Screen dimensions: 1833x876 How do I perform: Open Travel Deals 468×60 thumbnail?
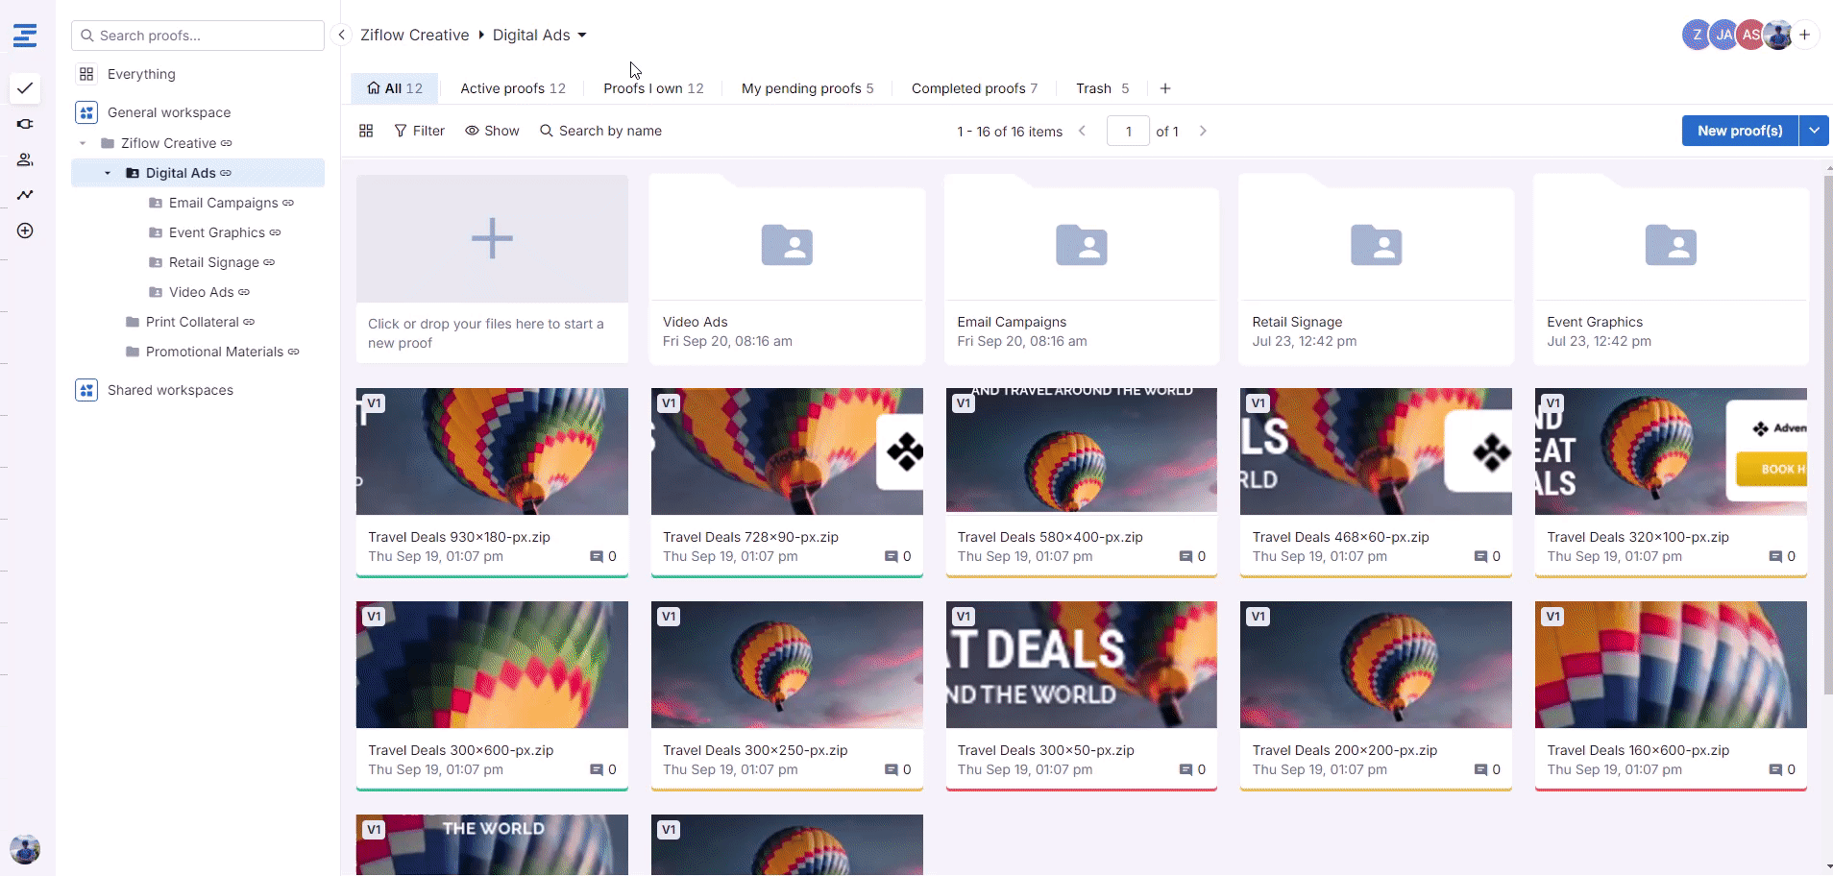pos(1376,451)
